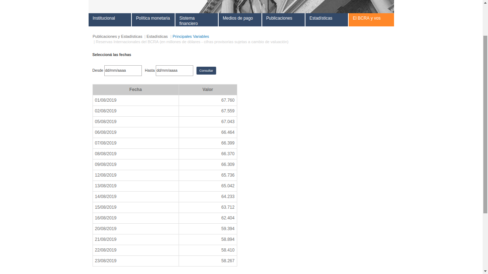This screenshot has width=488, height=274.
Task: Open the El BCRA y vos tab
Action: (x=371, y=20)
